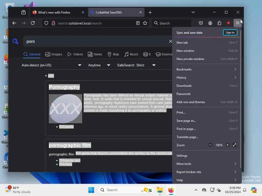
Task: Expand the Help submenu
Action: point(207,180)
